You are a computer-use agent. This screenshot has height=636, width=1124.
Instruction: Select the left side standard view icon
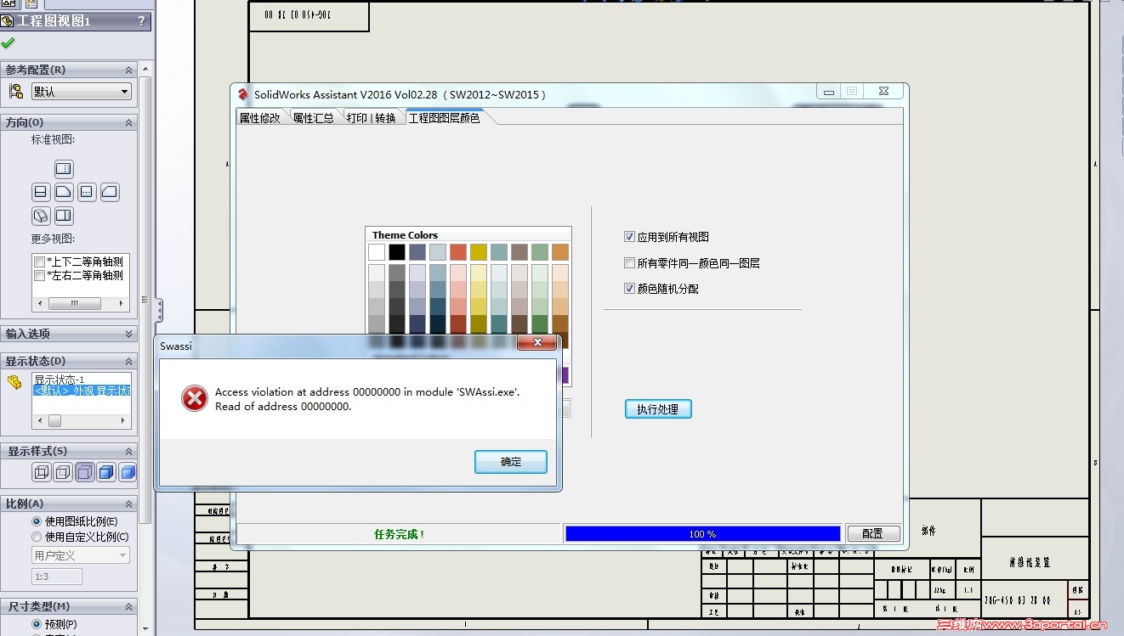tap(41, 192)
